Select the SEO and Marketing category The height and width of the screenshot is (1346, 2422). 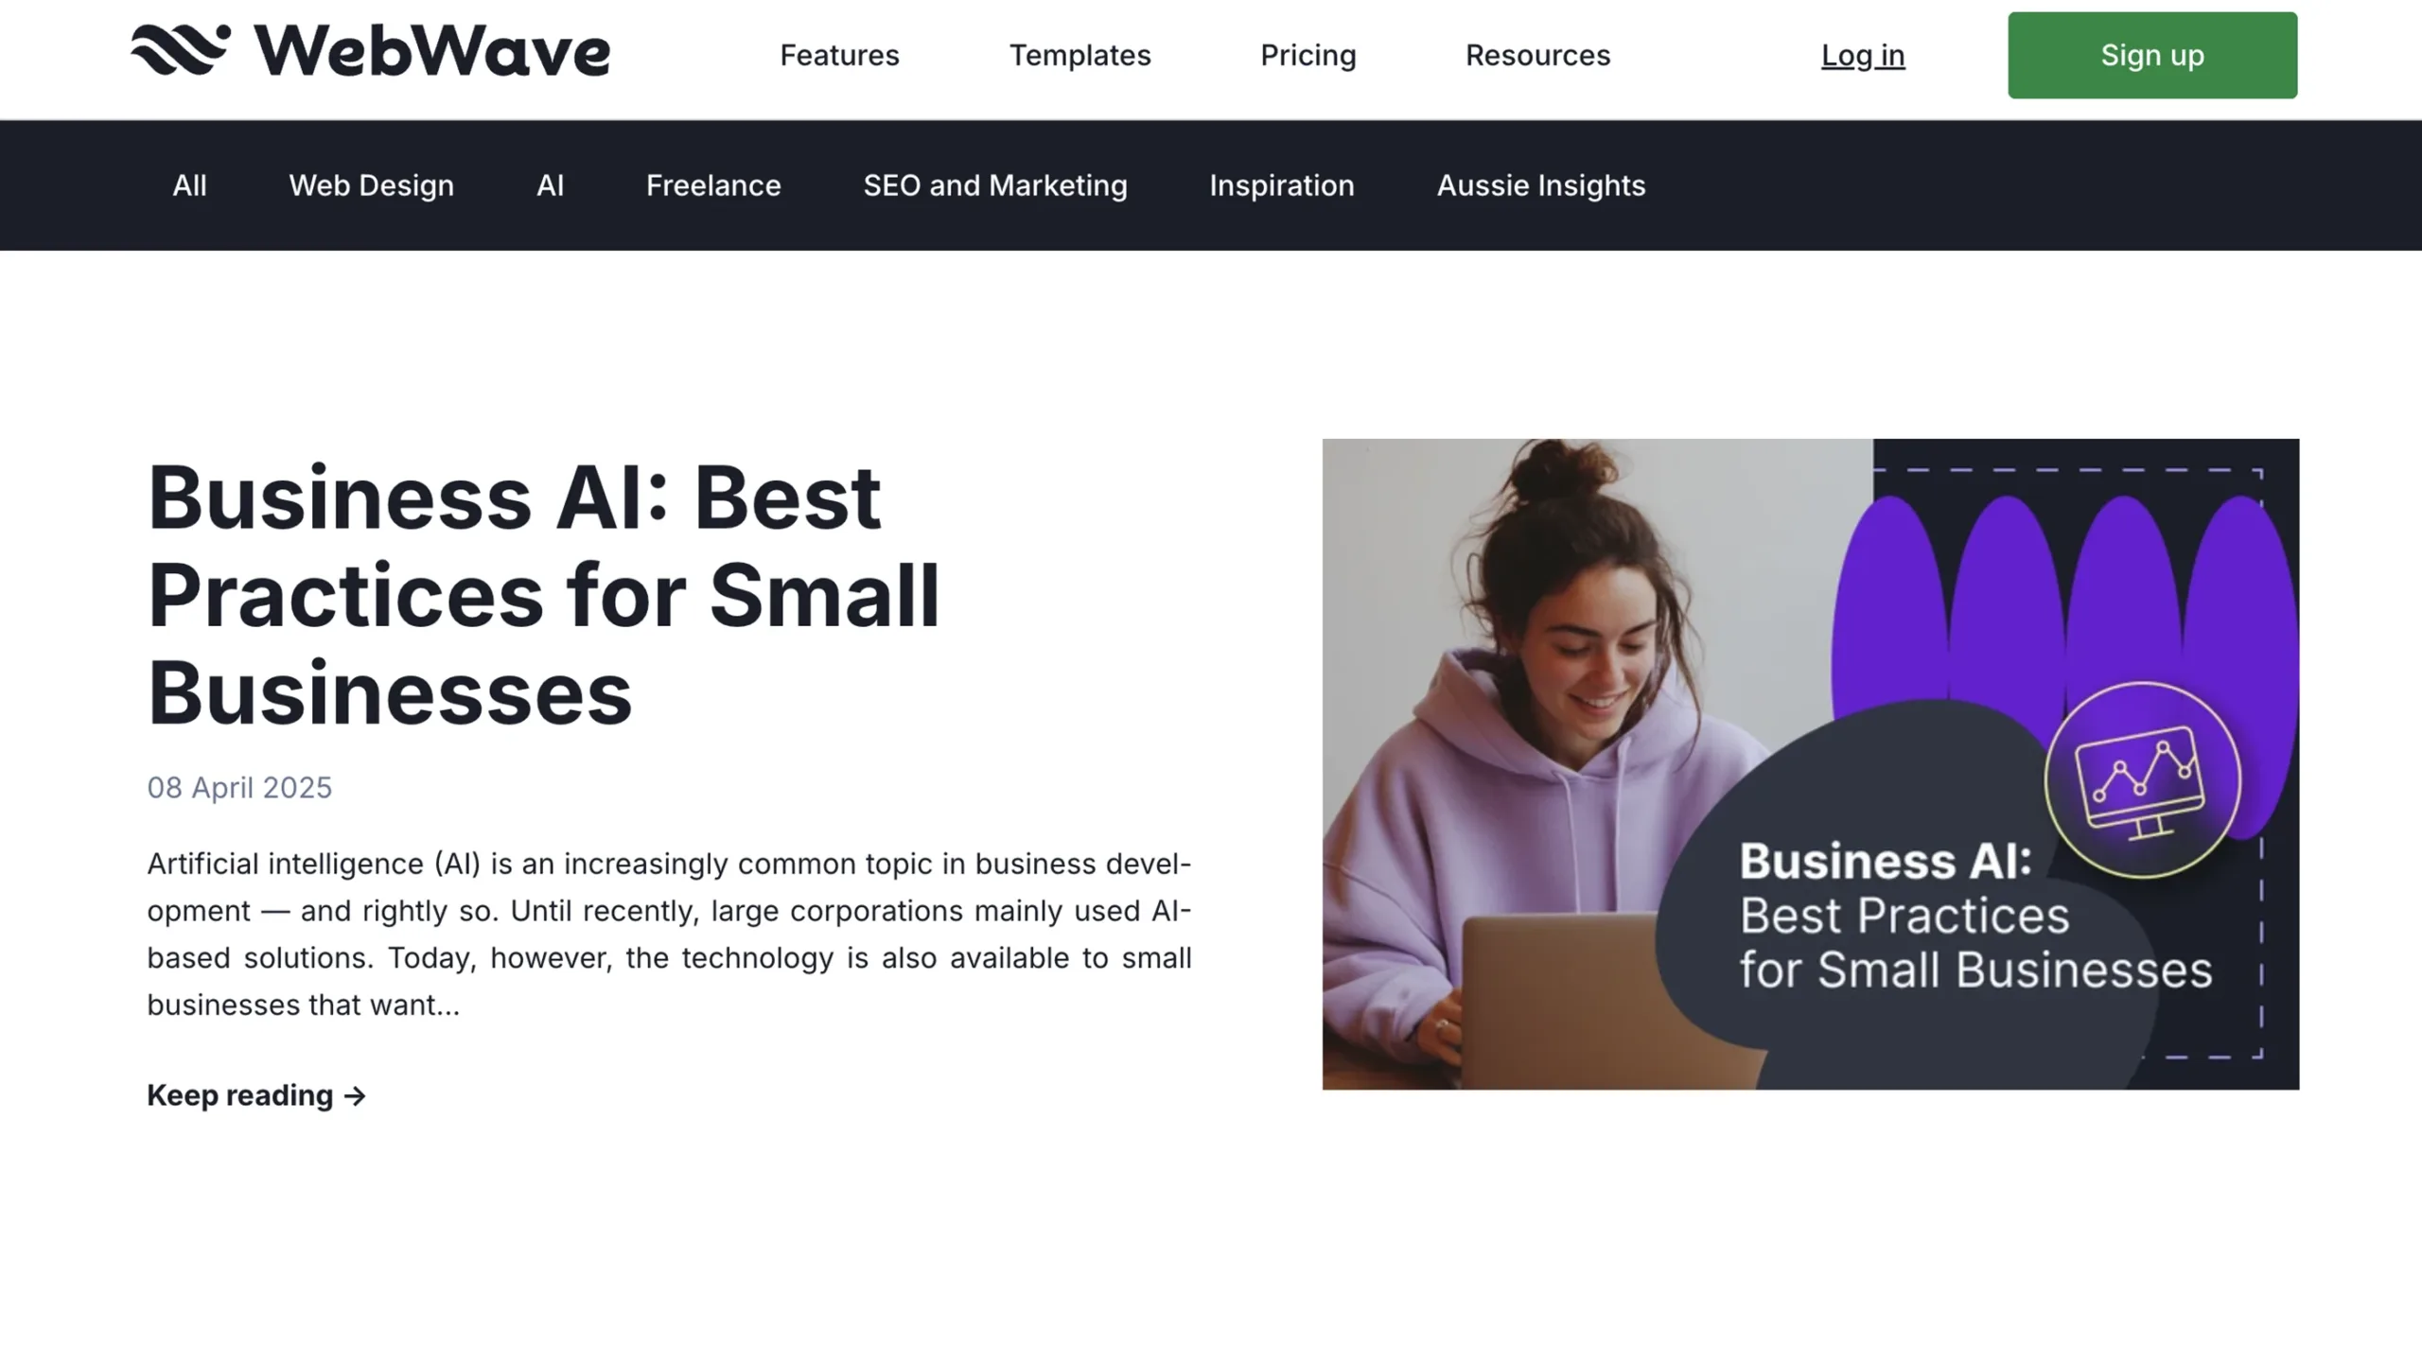click(994, 184)
